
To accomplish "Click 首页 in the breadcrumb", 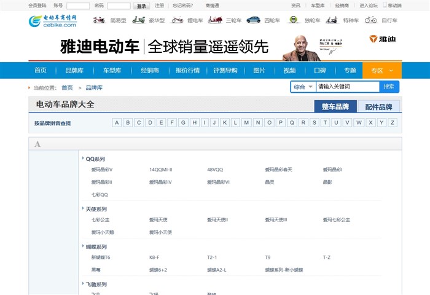I will click(x=67, y=87).
